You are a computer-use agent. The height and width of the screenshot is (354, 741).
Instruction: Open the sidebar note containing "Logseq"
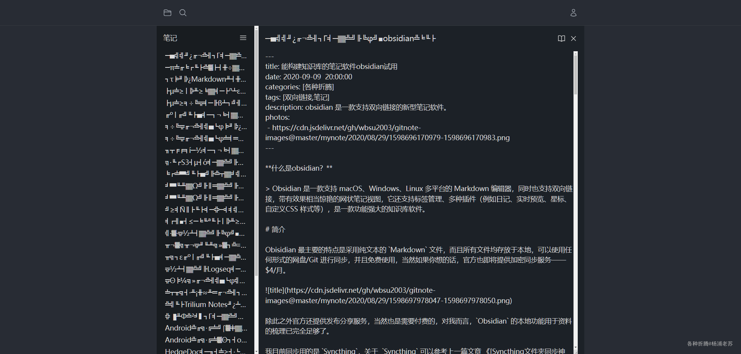(205, 269)
